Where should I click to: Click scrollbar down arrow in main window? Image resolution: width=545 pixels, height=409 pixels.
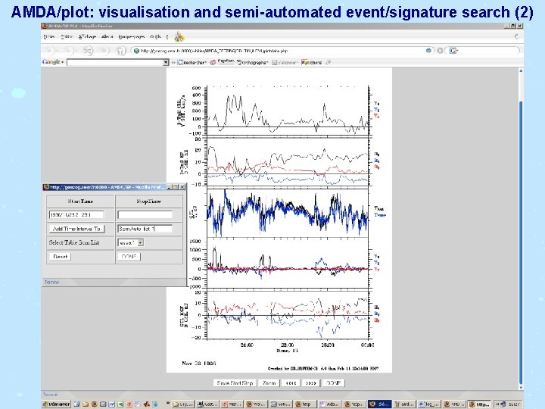click(521, 387)
